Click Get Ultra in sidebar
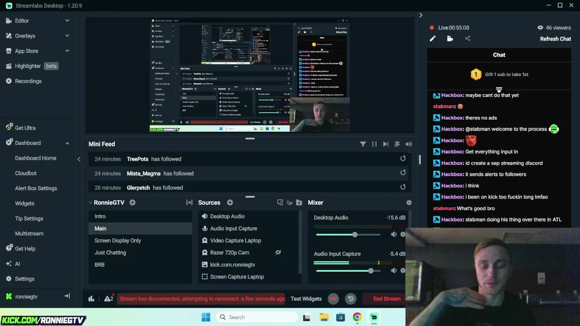Viewport: 580px width, 326px height. pos(25,128)
